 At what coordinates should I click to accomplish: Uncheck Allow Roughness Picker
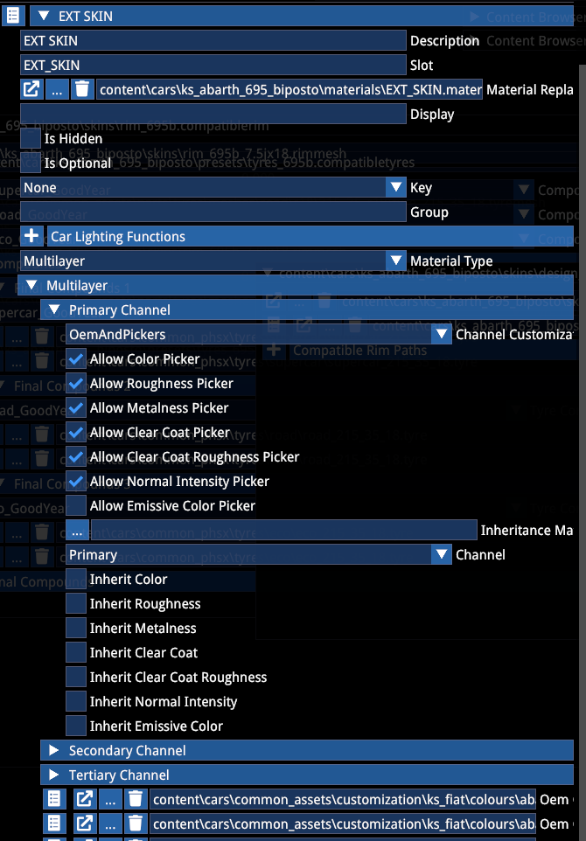(76, 384)
